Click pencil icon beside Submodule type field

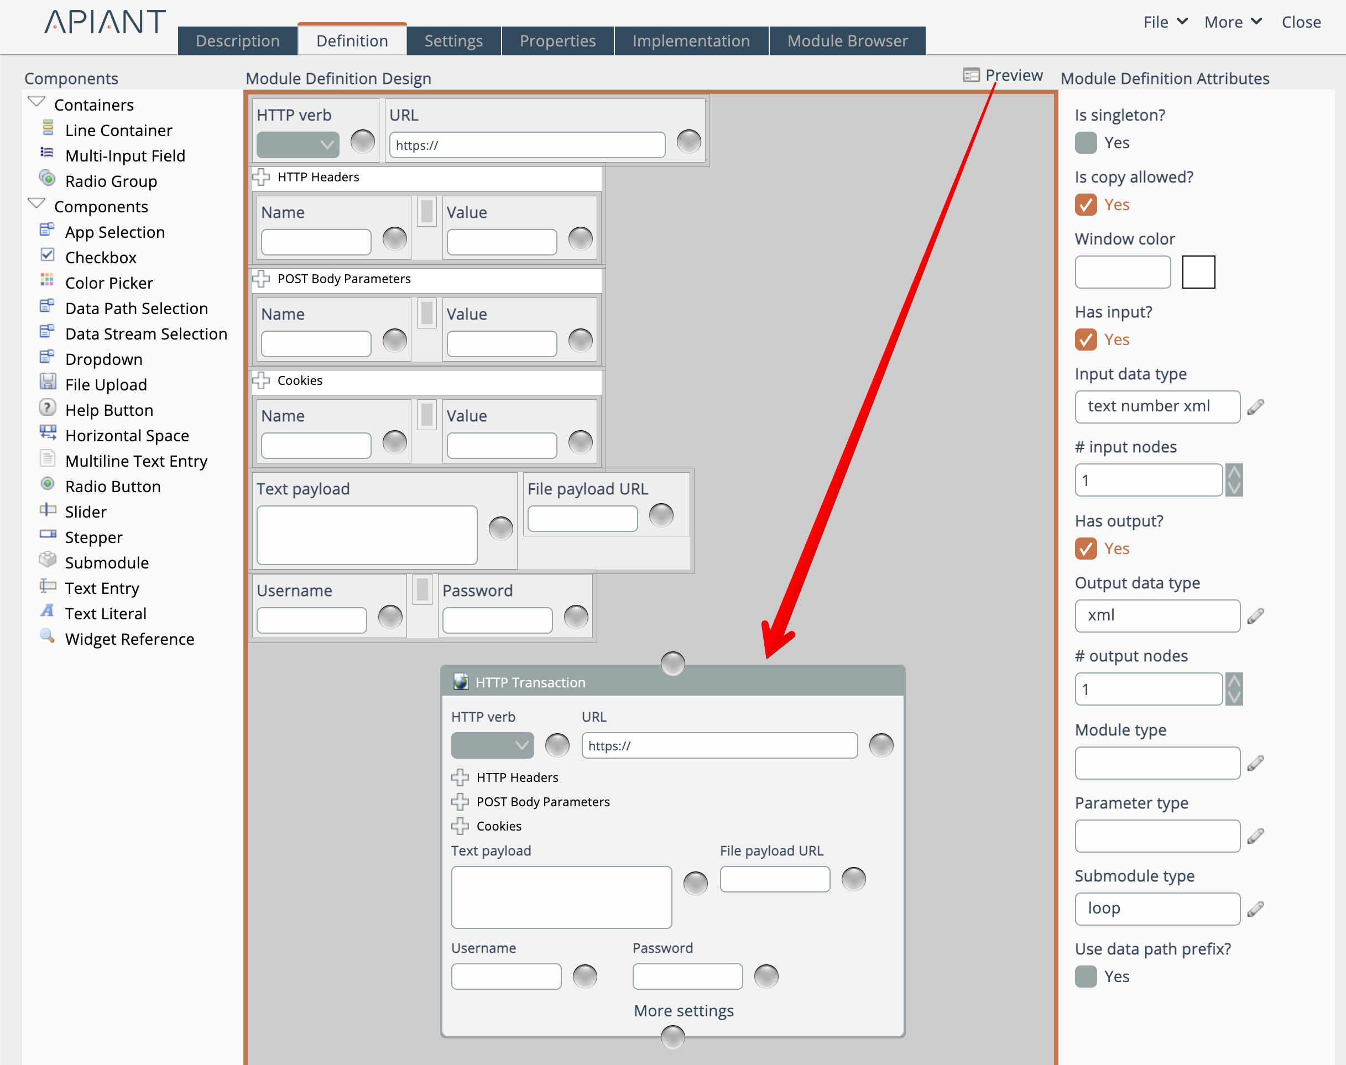tap(1256, 909)
